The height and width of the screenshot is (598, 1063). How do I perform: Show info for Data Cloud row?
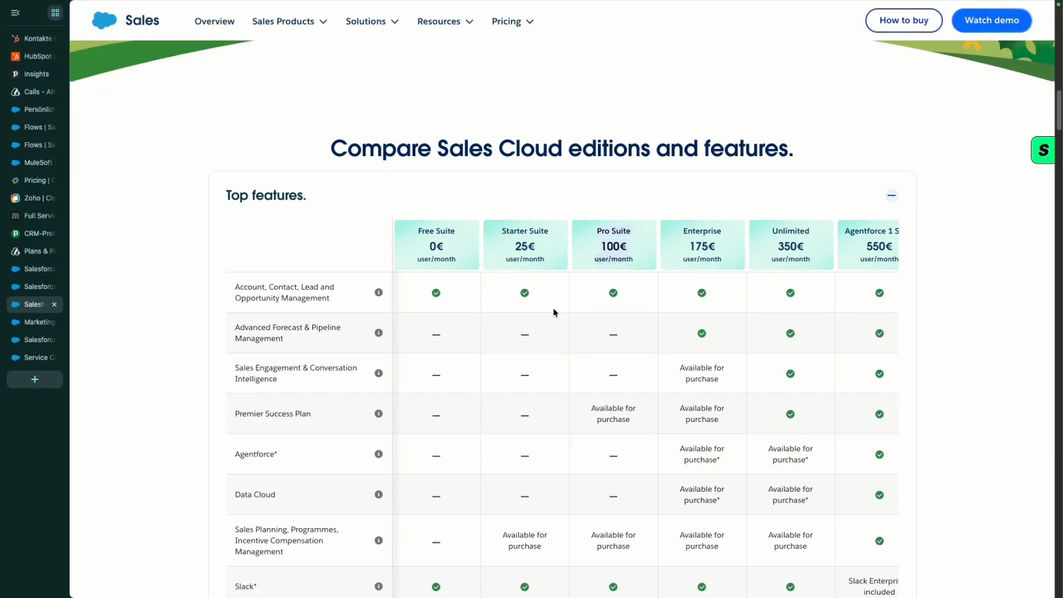tap(379, 494)
